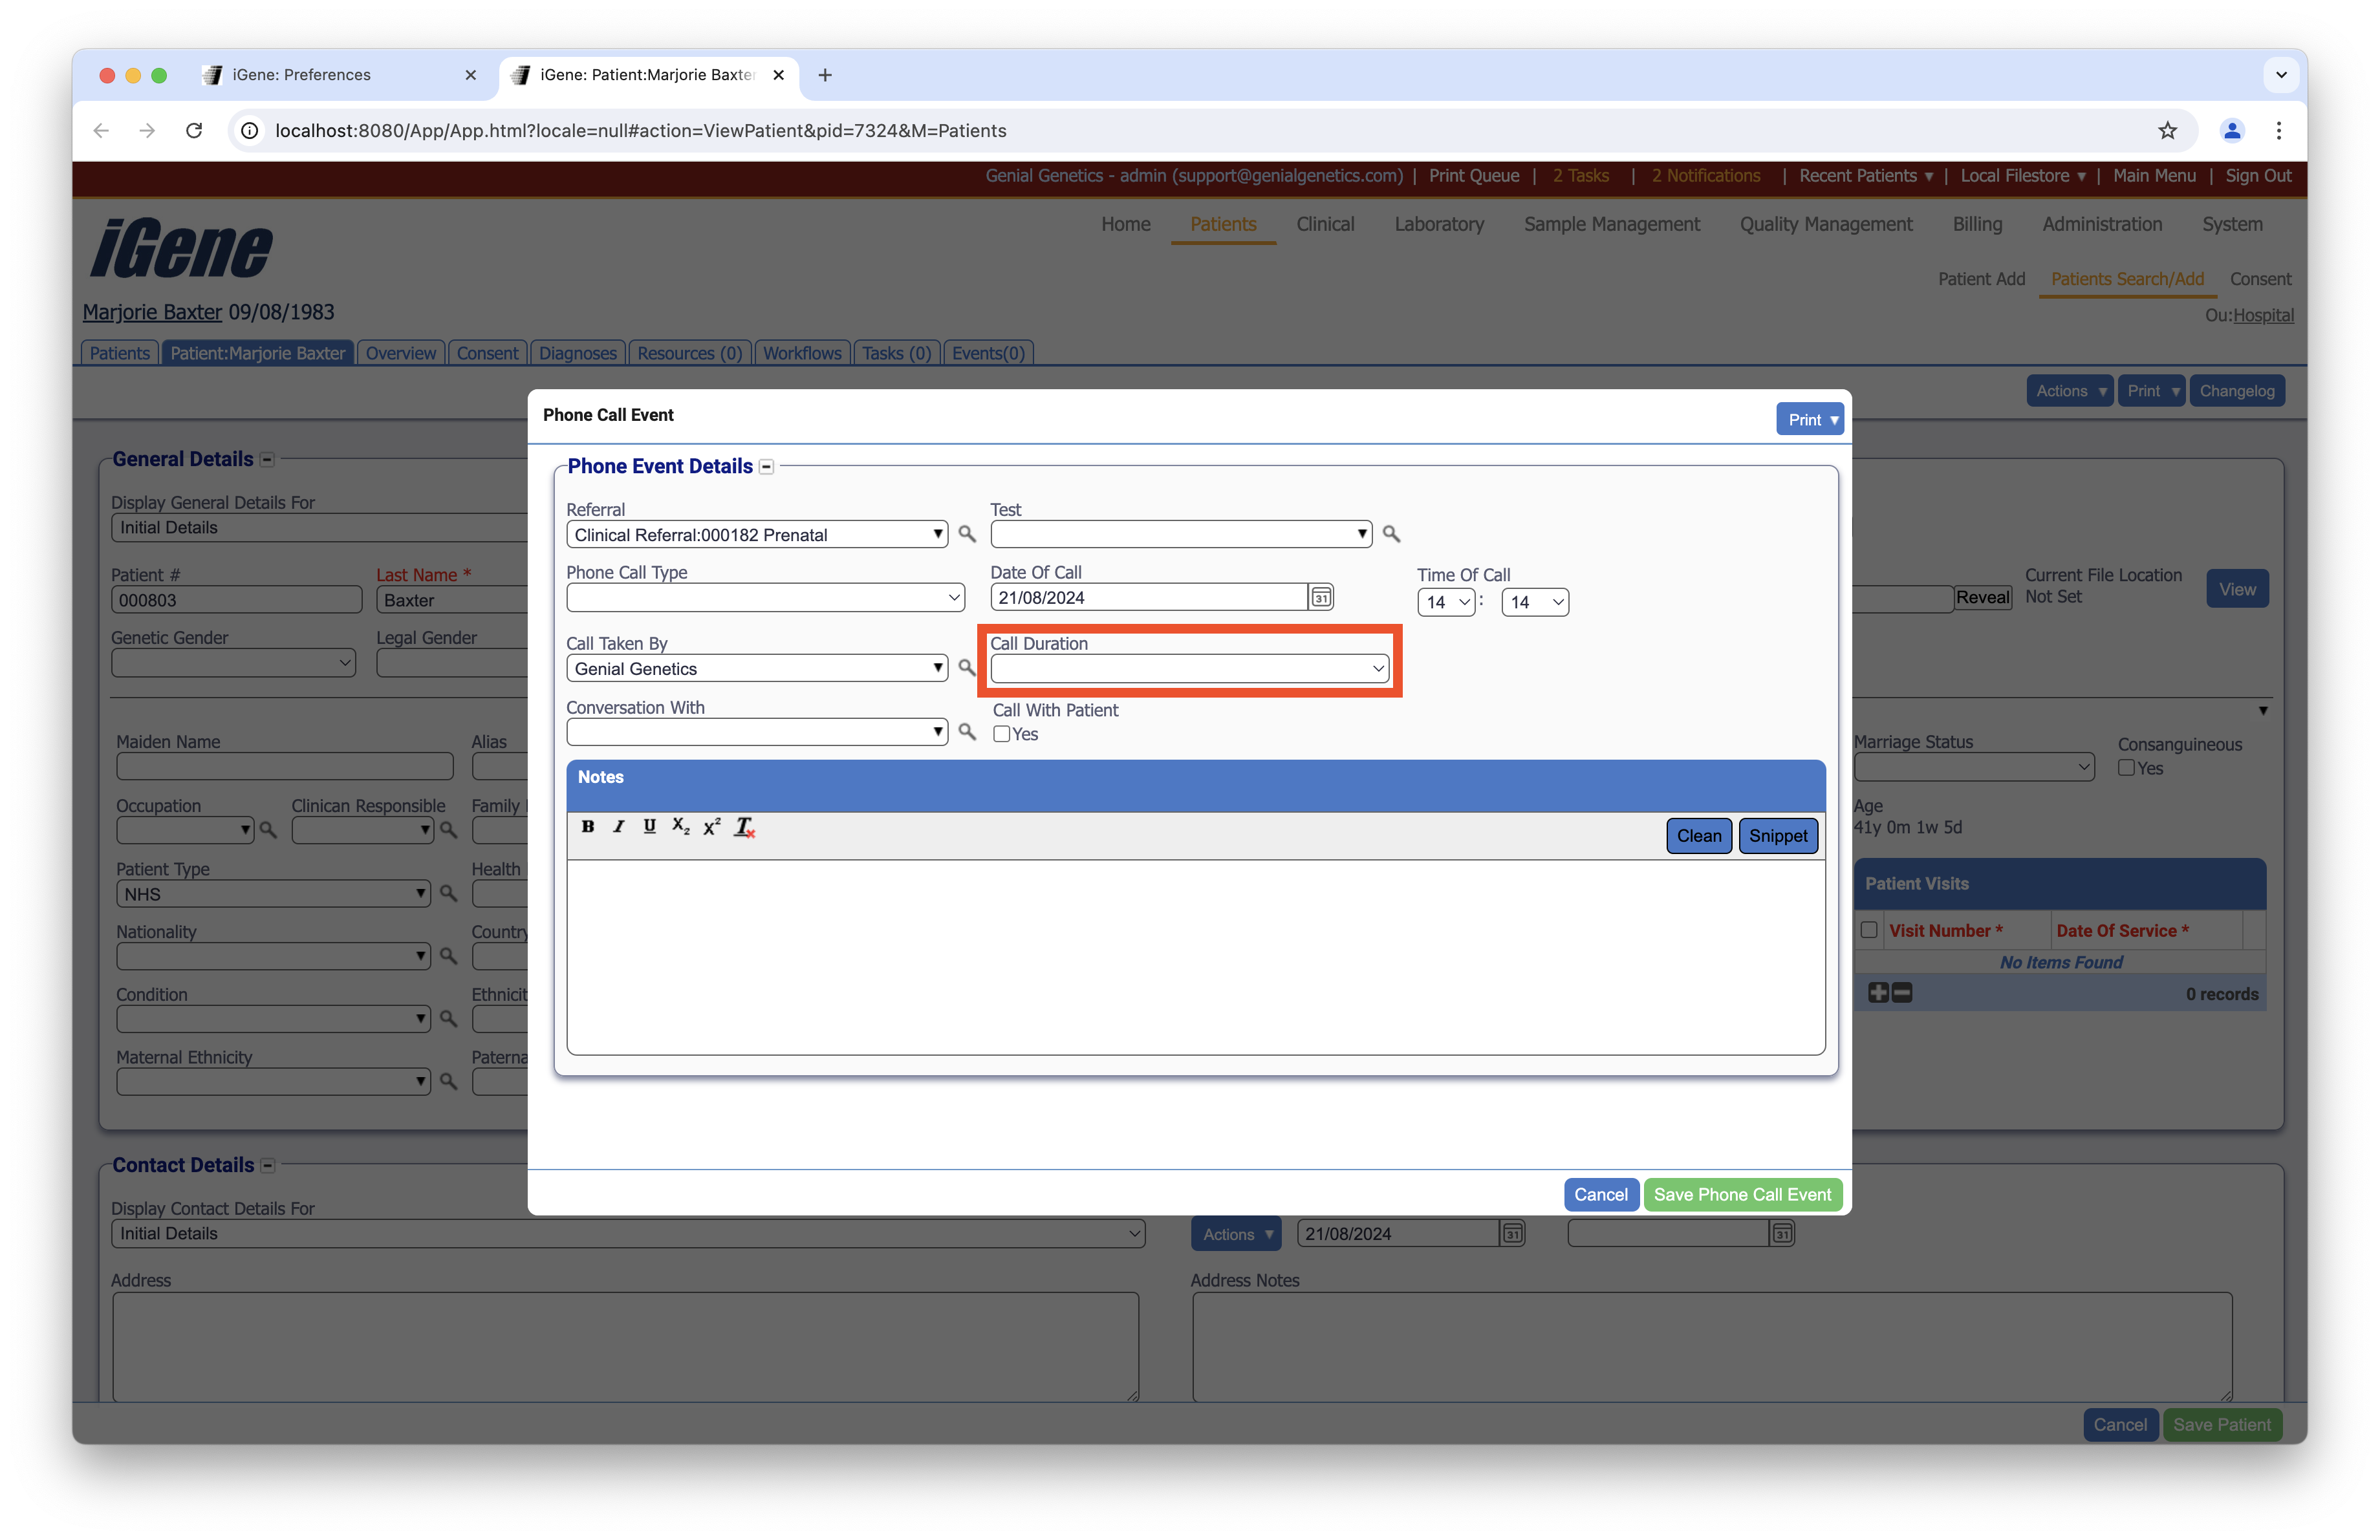Click the Remove Format icon in Notes
2380x1540 pixels.
click(744, 826)
